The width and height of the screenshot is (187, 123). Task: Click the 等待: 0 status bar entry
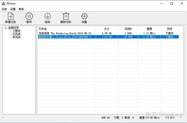(129, 118)
